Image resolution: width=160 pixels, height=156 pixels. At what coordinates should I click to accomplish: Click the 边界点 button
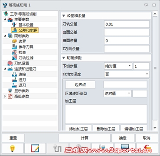coord(80,84)
